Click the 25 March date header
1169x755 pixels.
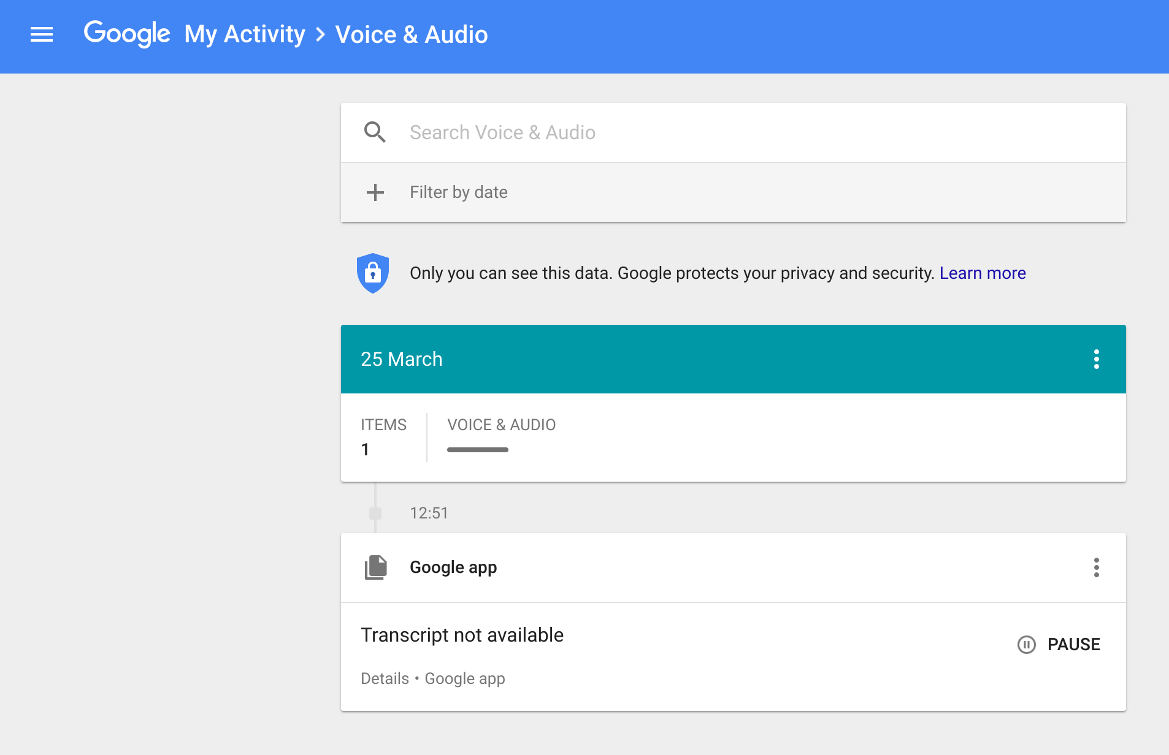tap(401, 359)
